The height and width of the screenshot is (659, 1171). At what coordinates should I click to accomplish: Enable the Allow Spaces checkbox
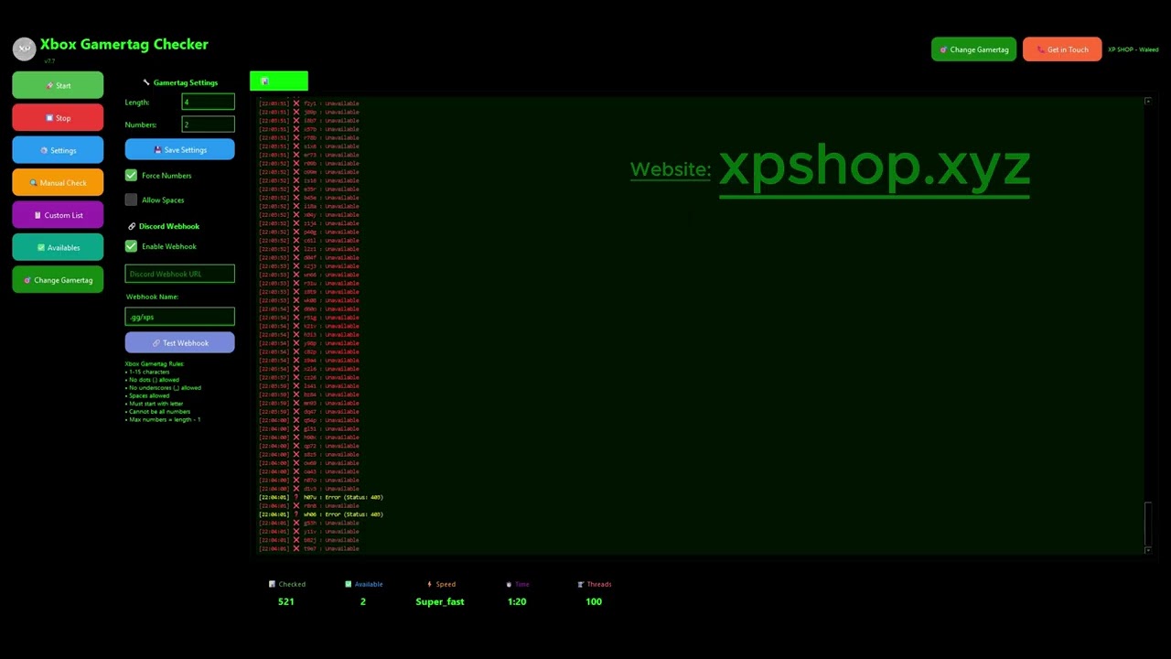(131, 200)
